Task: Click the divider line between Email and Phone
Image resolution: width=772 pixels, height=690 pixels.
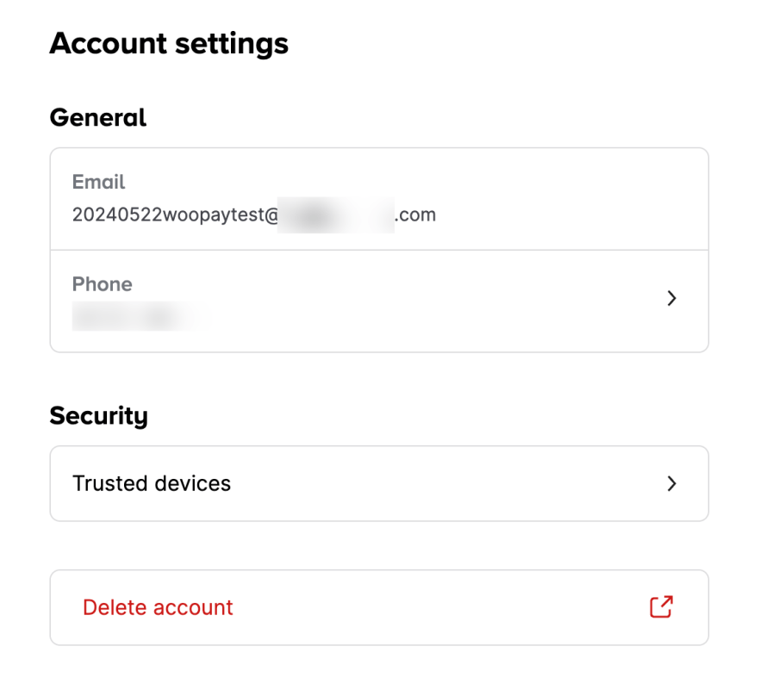Action: point(379,251)
